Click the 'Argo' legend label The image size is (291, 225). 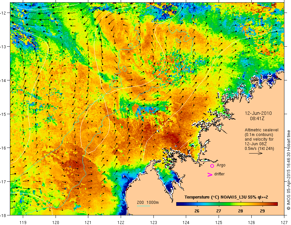(221, 165)
